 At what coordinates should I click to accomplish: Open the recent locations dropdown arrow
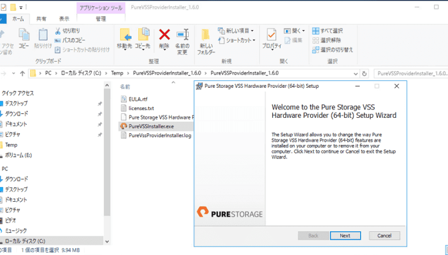(x=14, y=74)
